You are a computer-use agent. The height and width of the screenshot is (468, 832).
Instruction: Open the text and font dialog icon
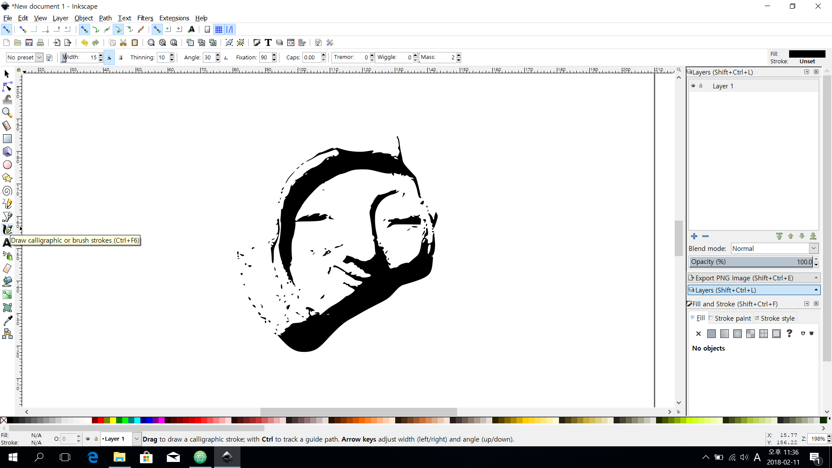pos(268,42)
